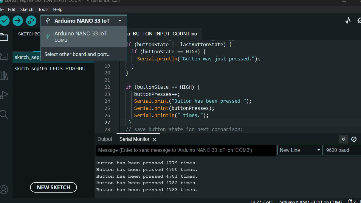The width and height of the screenshot is (361, 203).
Task: Choose Select other board and port
Action: tap(78, 54)
